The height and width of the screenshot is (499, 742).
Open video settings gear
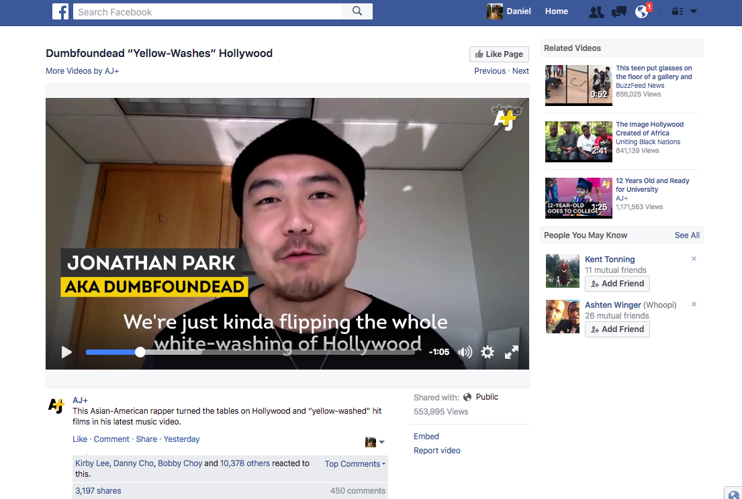click(x=488, y=352)
